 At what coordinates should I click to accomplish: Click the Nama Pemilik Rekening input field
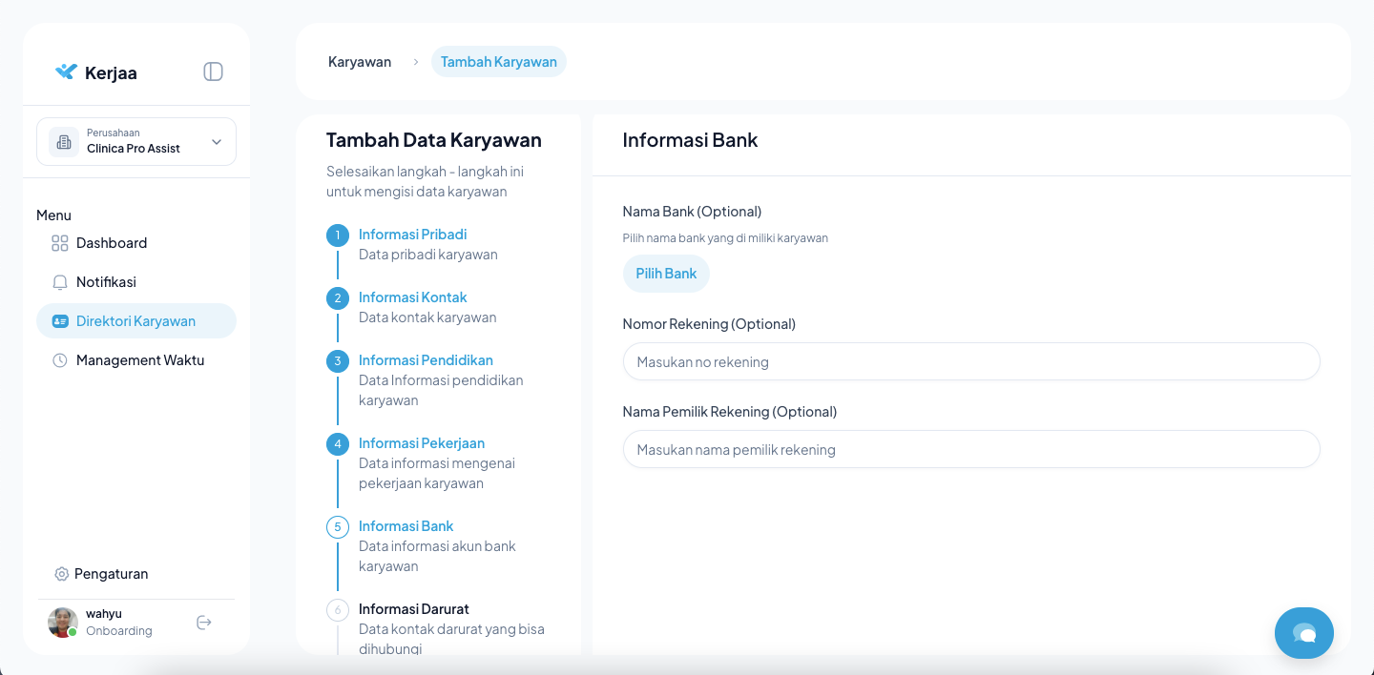click(x=970, y=450)
